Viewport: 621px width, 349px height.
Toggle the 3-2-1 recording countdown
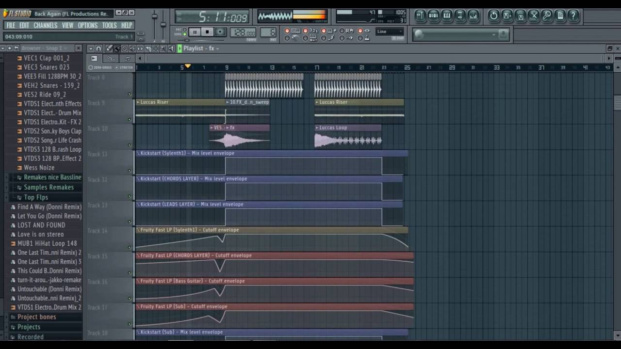pos(310,31)
